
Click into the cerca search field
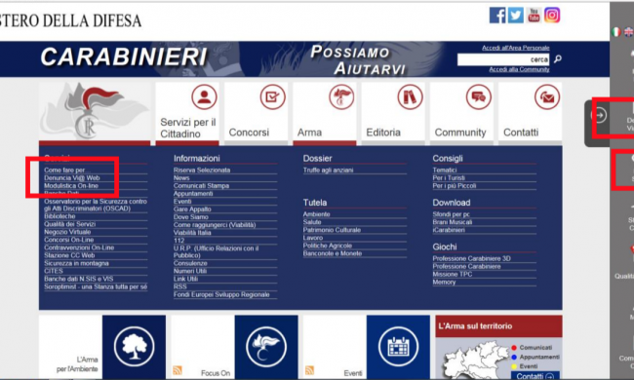pos(503,59)
